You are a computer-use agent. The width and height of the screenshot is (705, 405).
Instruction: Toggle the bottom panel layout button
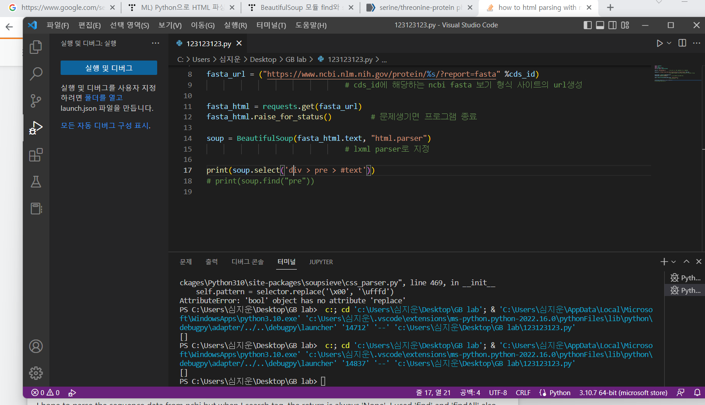600,25
